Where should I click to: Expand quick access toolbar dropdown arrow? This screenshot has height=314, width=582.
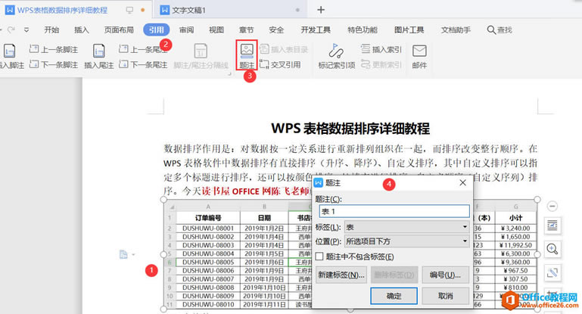coord(26,30)
